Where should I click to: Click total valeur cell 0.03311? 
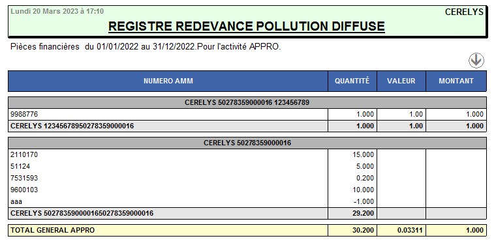401,230
